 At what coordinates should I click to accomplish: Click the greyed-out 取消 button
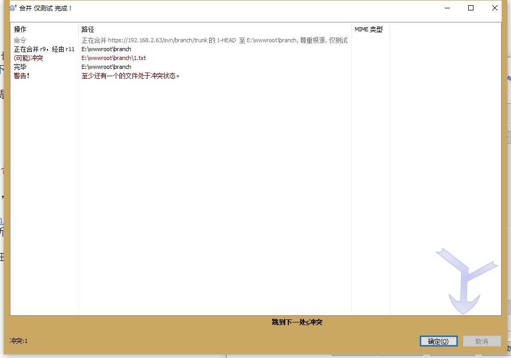(x=482, y=341)
